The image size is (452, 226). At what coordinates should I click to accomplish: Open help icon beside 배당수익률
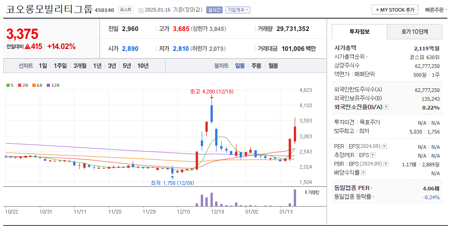364,173
